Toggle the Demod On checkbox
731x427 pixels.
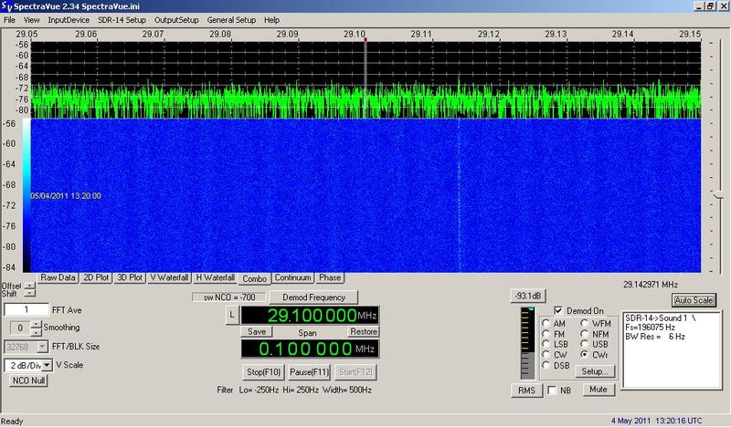[x=558, y=310]
